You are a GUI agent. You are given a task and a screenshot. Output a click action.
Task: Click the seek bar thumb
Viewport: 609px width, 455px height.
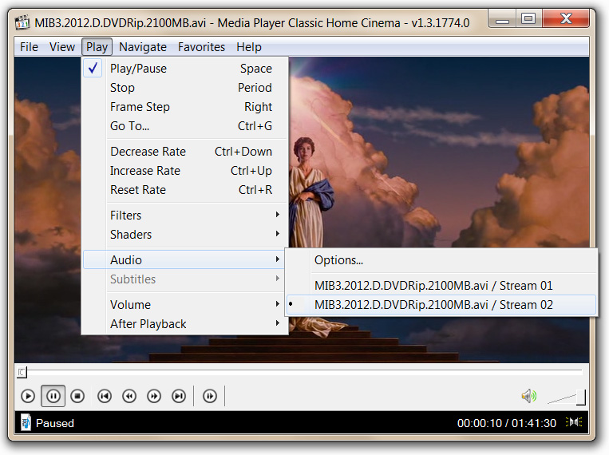point(22,372)
